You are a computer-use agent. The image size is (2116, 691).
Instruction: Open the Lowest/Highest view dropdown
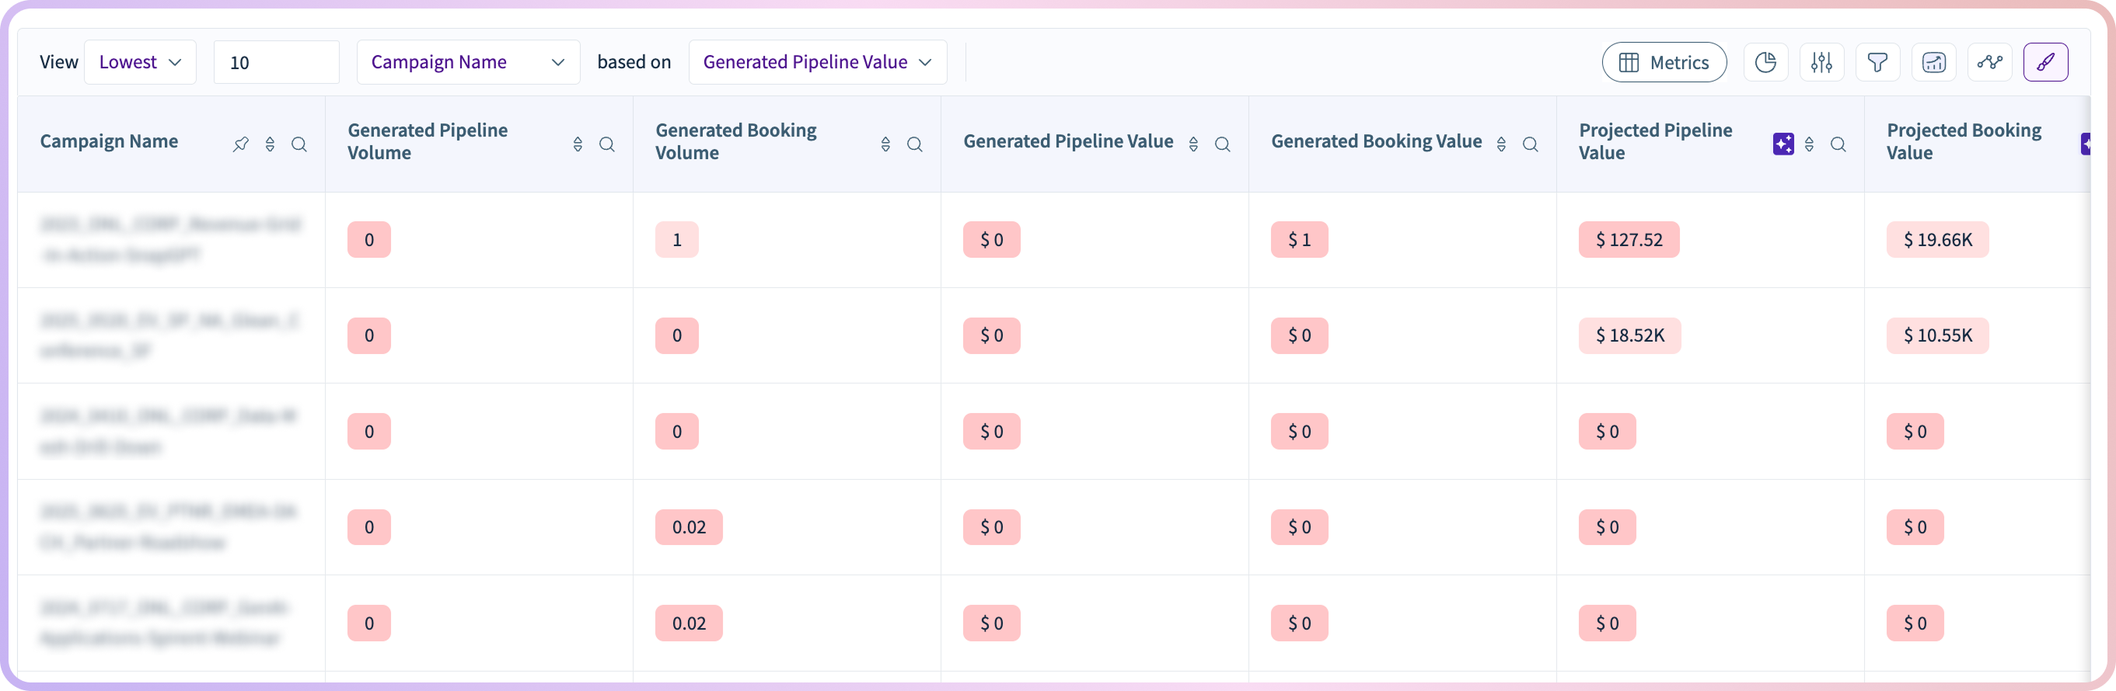coord(140,62)
